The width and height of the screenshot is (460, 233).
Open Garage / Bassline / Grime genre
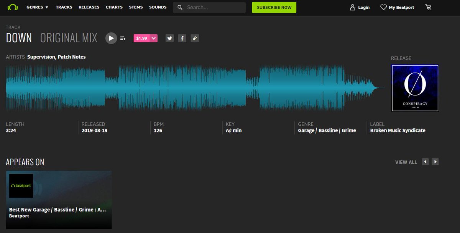(x=327, y=131)
